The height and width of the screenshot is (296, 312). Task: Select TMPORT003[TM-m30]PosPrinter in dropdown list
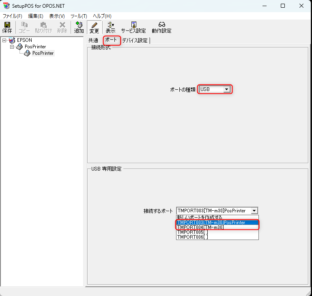click(217, 222)
